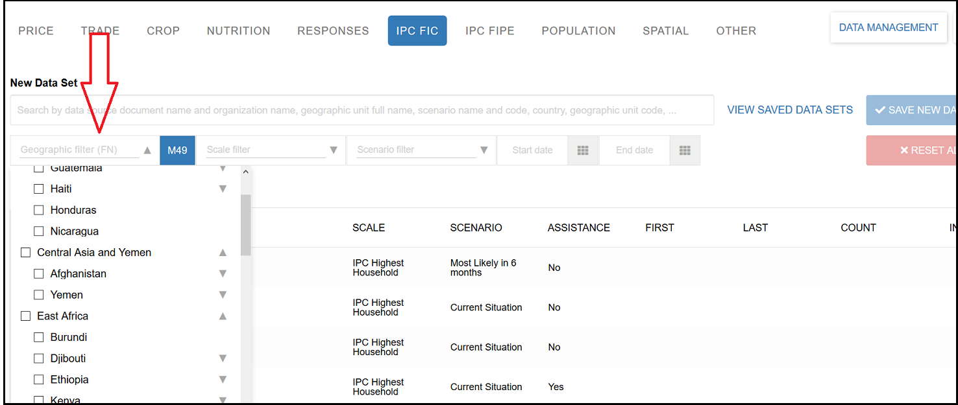Click the scroll-up arrow in the geographic list
Image resolution: width=958 pixels, height=405 pixels.
click(x=245, y=172)
